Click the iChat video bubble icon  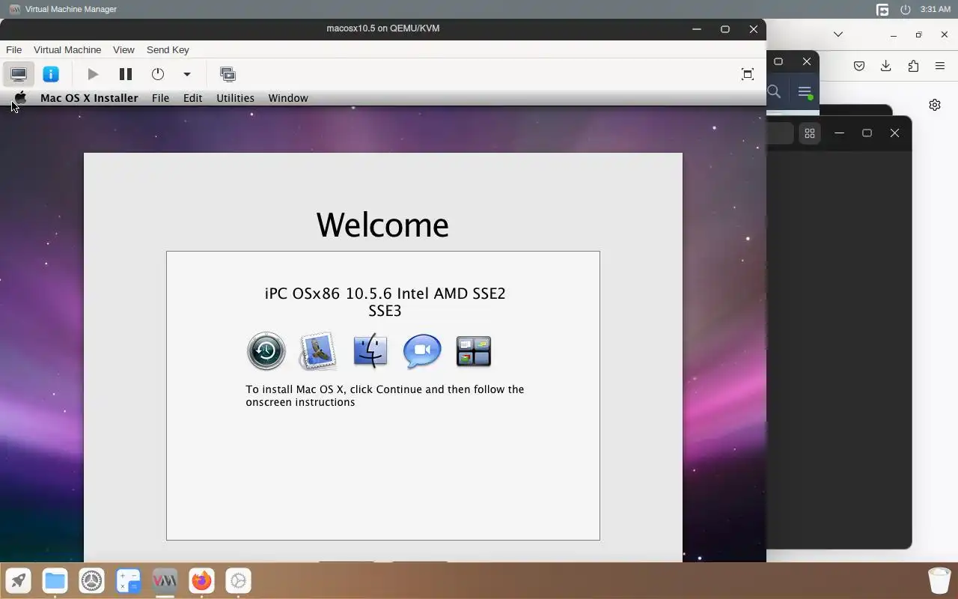pyautogui.click(x=422, y=351)
